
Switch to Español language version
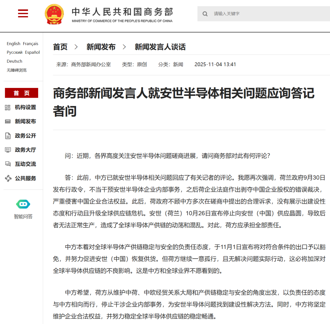click(x=32, y=52)
